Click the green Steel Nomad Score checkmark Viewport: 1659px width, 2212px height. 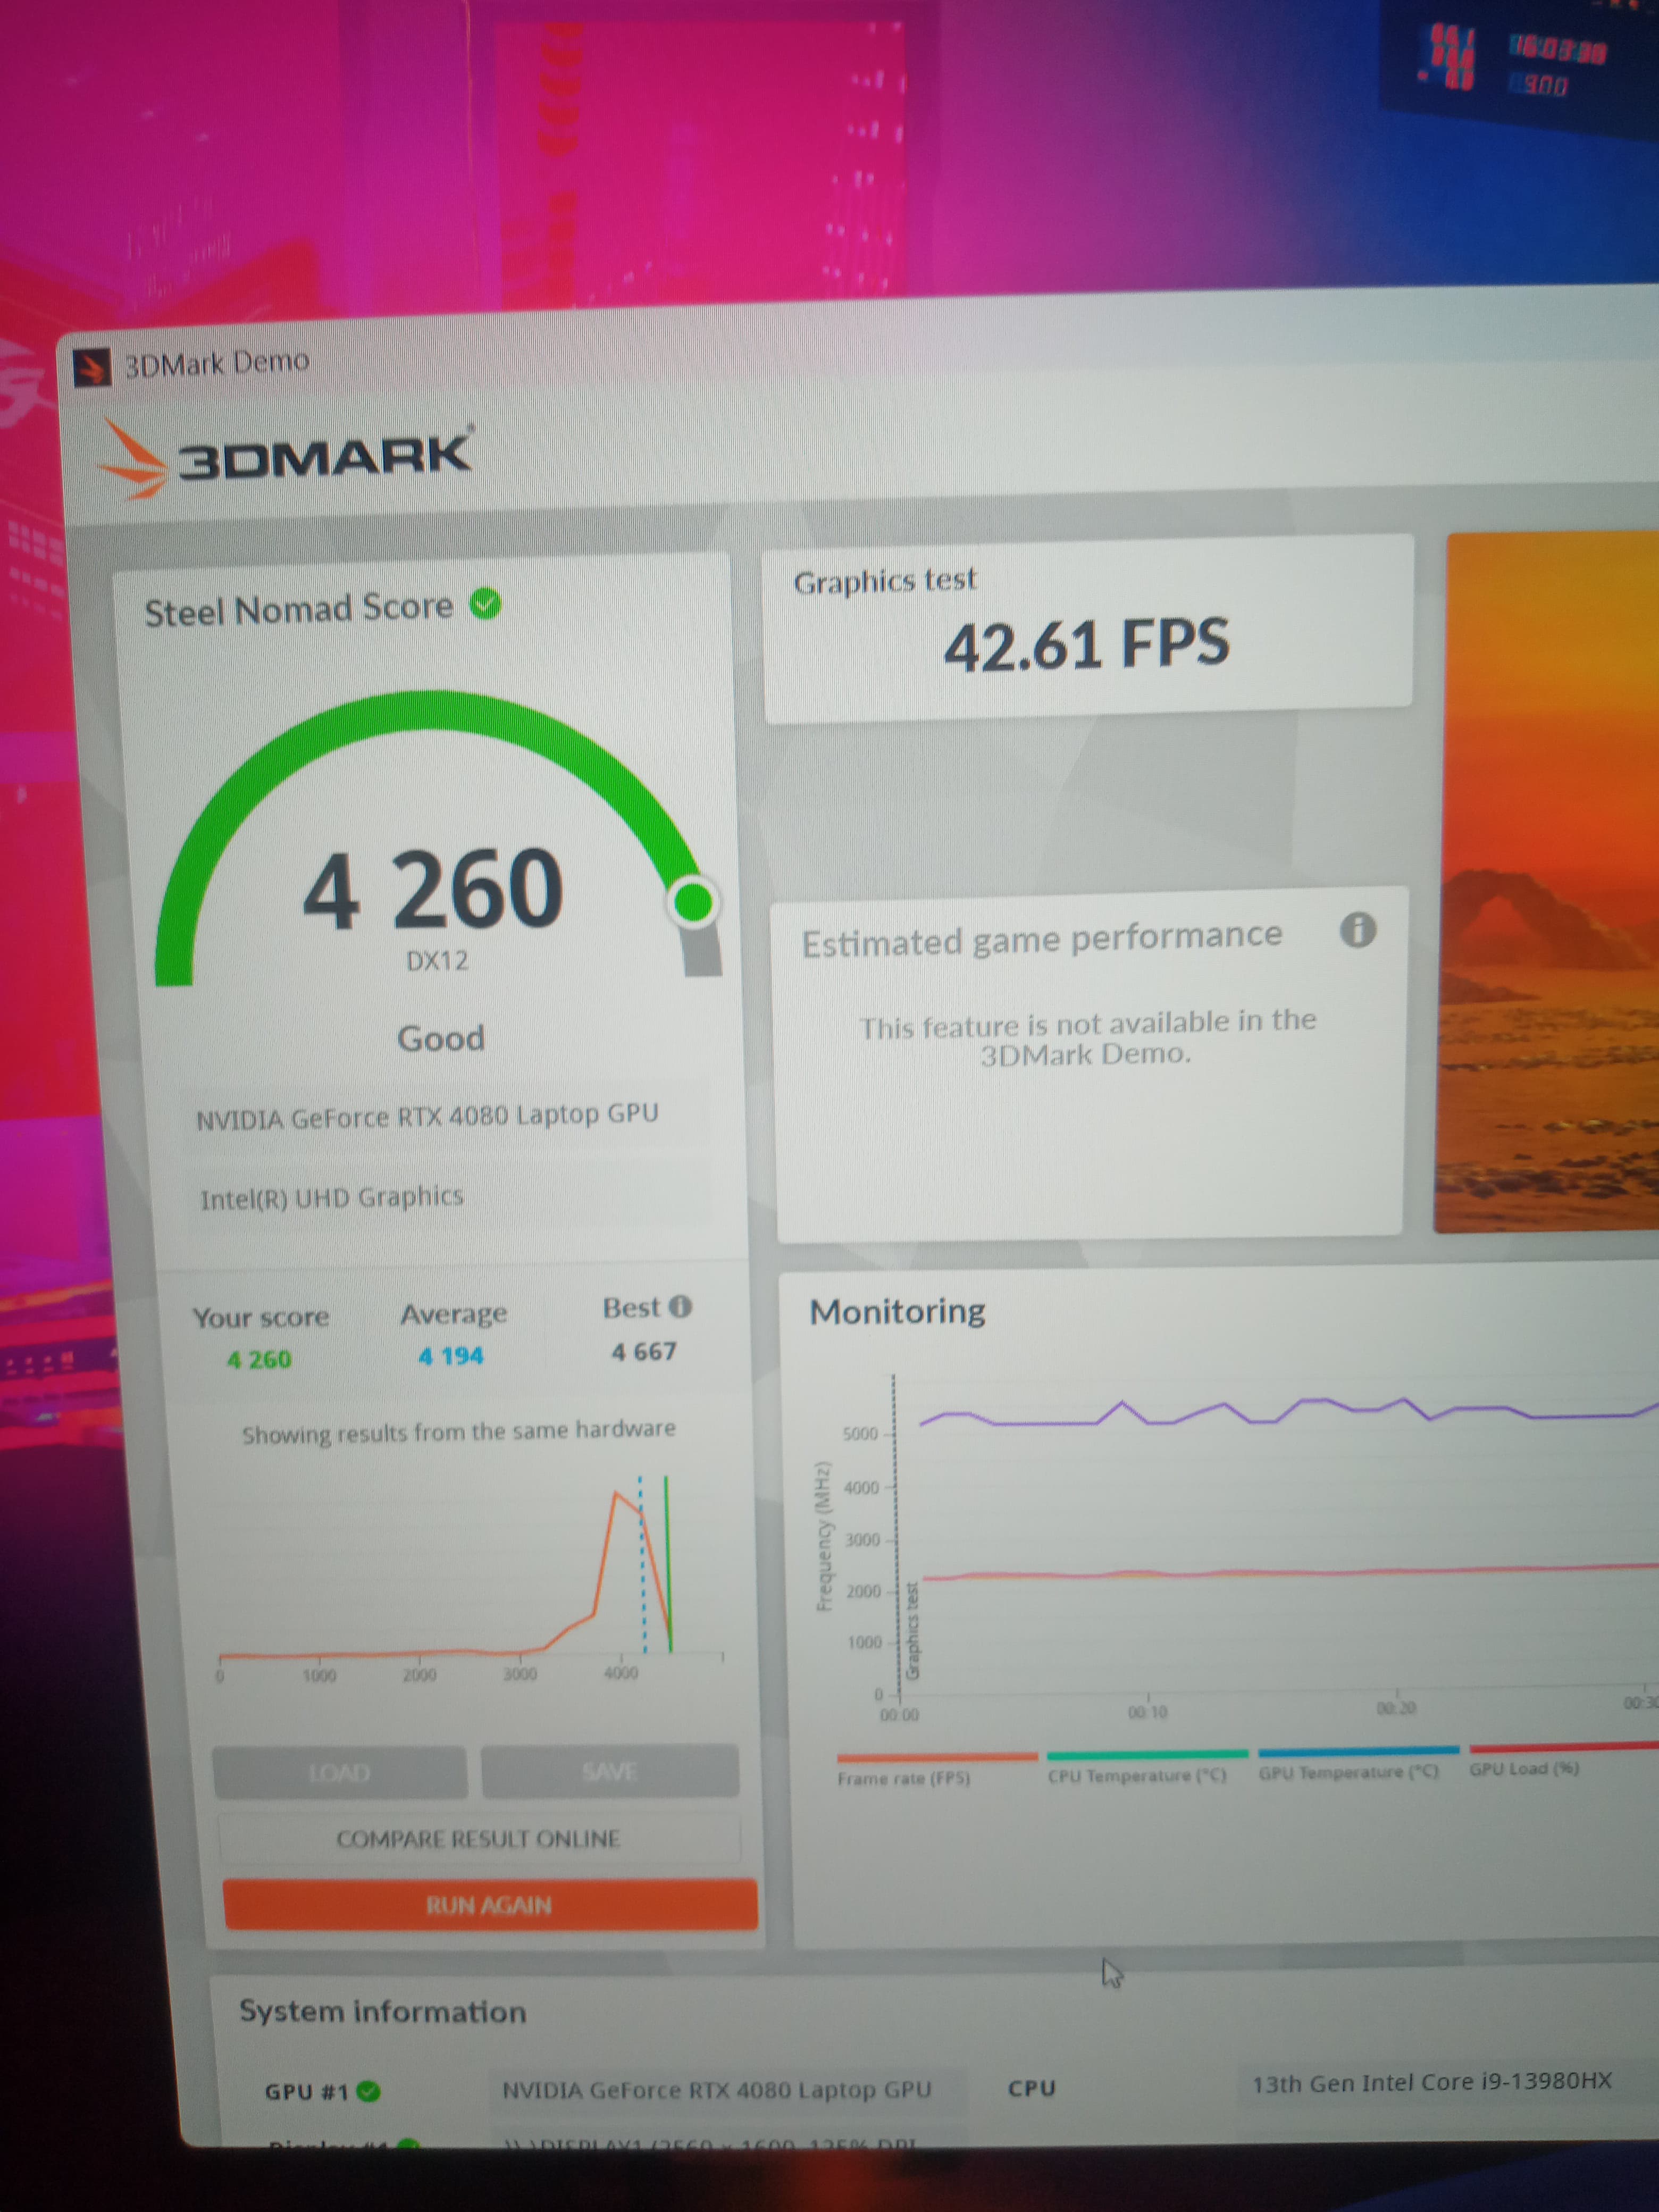[x=486, y=604]
